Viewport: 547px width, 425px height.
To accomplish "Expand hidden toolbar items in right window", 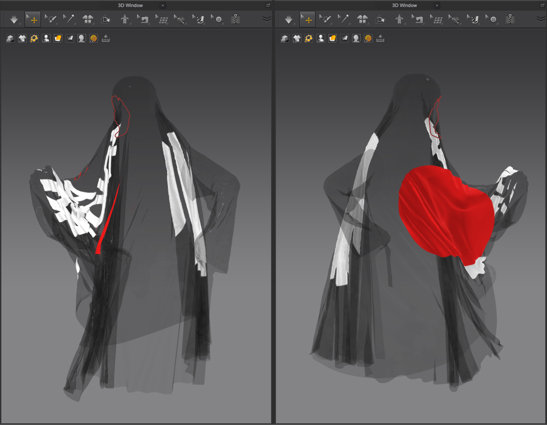I will click(541, 19).
